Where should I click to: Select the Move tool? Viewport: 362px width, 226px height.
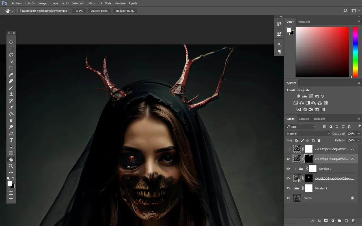click(11, 42)
